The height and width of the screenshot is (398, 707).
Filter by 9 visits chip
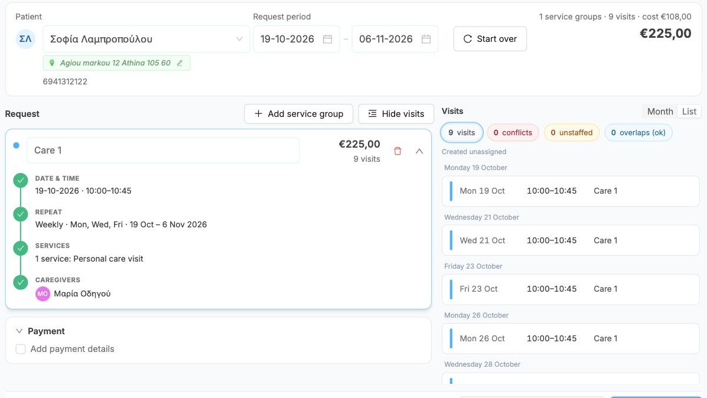coord(462,132)
